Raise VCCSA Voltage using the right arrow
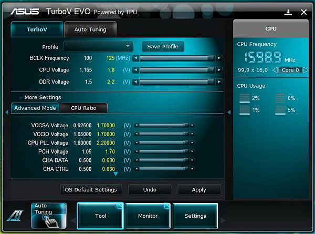This screenshot has height=234, width=315. coord(192,125)
